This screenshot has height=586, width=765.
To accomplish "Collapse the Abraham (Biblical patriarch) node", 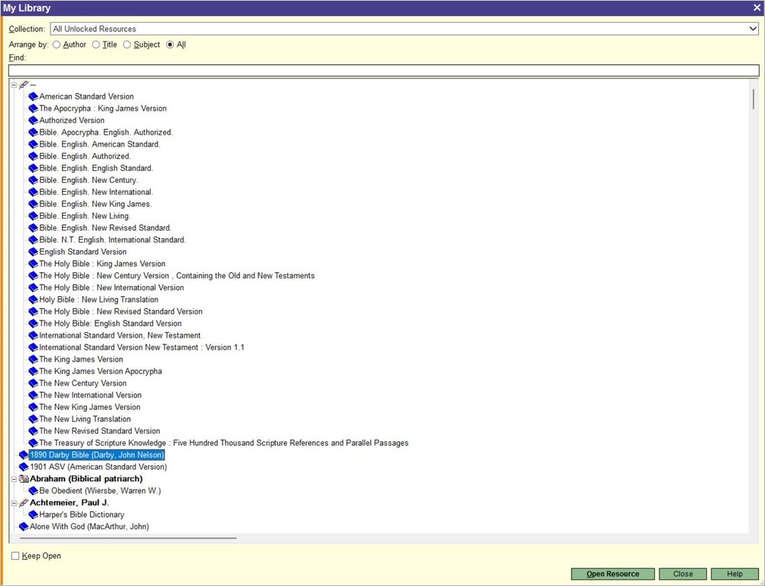I will pyautogui.click(x=14, y=479).
